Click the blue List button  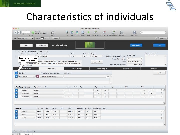coord(159,45)
